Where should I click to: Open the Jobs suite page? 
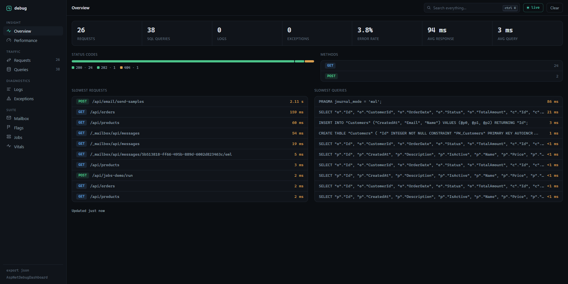(x=33, y=137)
